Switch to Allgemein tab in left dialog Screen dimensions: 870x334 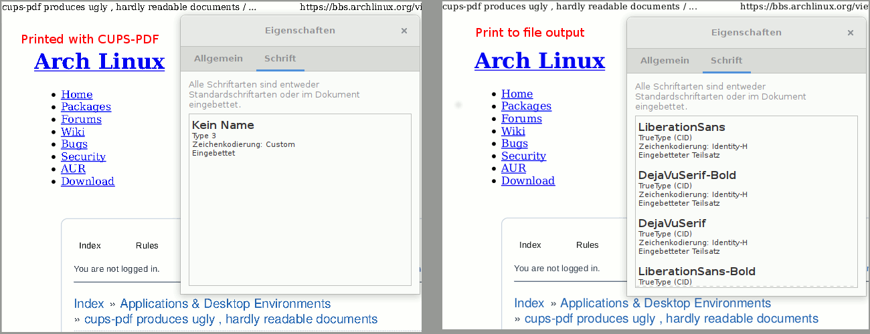(x=218, y=59)
